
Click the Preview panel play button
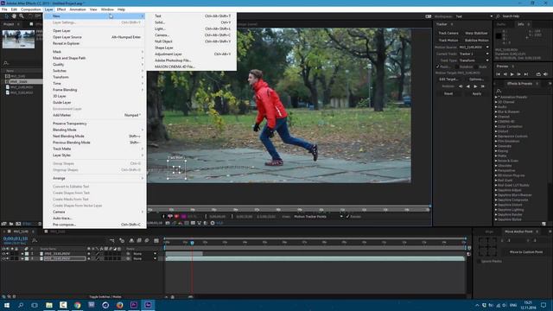(x=512, y=74)
